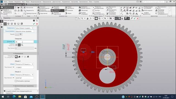176x99 pixels.
Task: Select the simple hole type icon
Action: 5,24
